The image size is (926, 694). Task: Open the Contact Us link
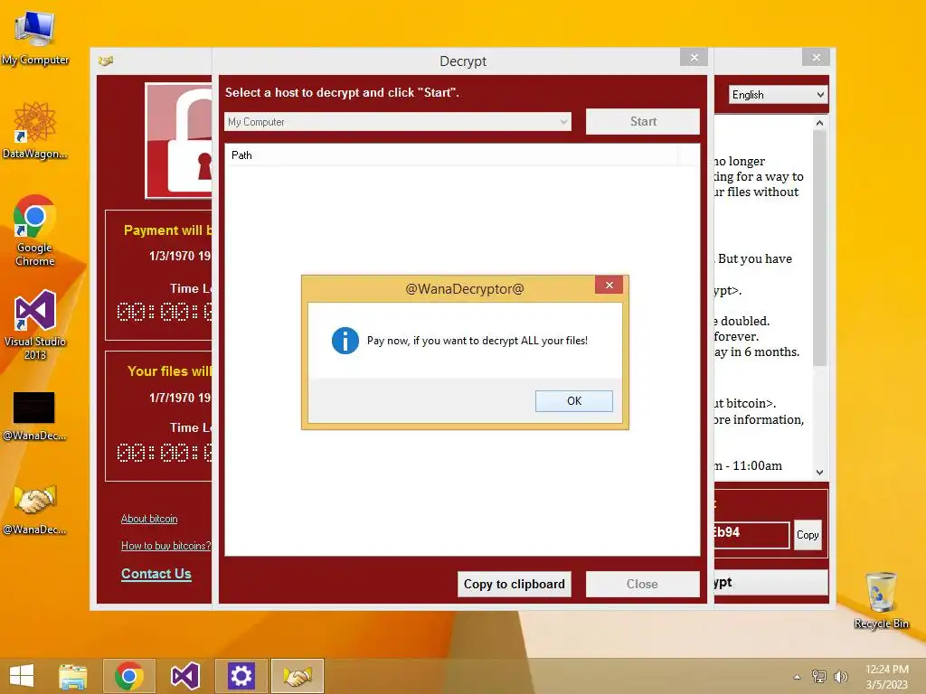tap(156, 574)
